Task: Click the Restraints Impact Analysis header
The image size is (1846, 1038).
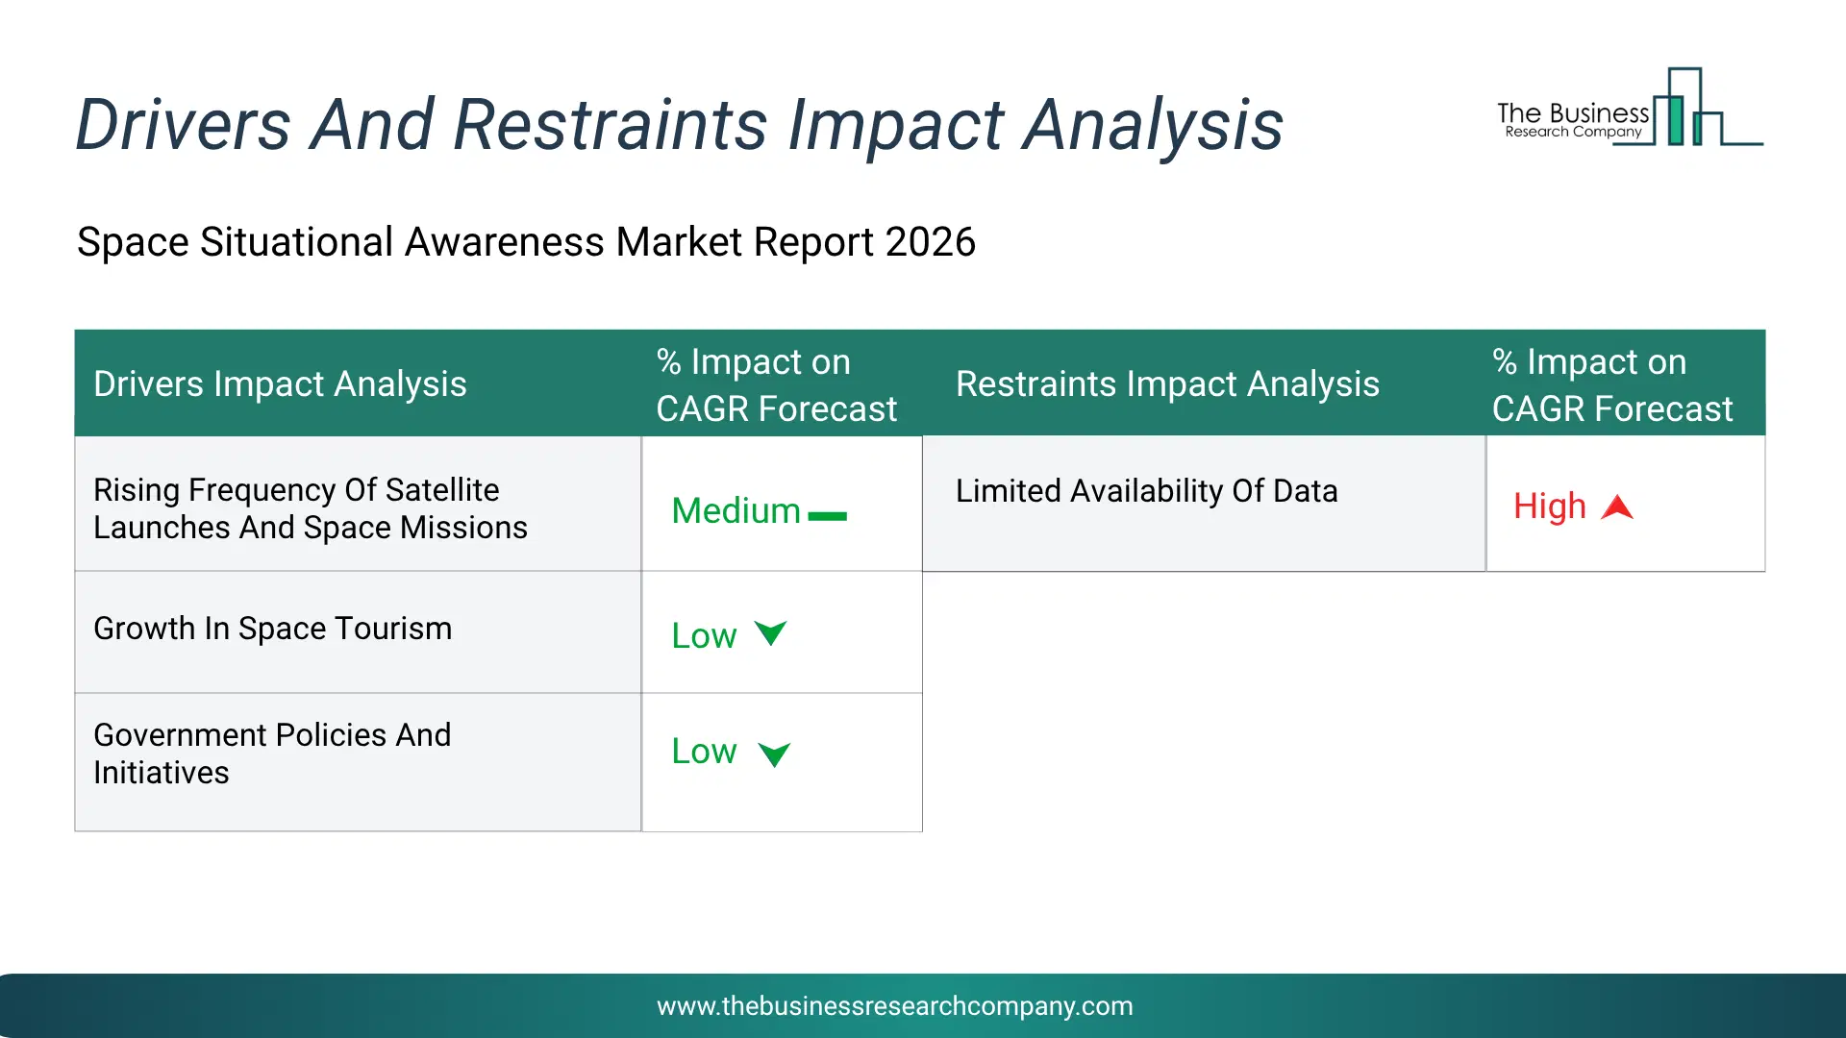Action: pyautogui.click(x=1167, y=383)
